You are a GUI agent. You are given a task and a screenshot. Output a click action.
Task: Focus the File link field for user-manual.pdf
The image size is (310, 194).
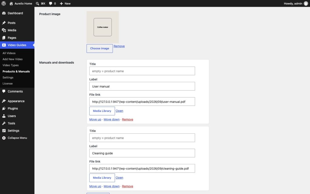(x=142, y=102)
